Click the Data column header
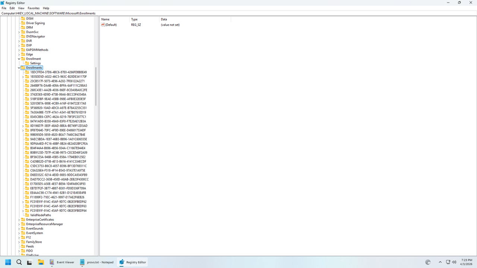Screen dimensions: 477x268 [195, 19]
